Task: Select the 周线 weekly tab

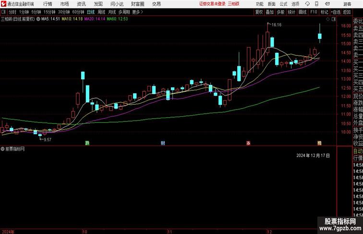Action: pyautogui.click(x=101, y=12)
